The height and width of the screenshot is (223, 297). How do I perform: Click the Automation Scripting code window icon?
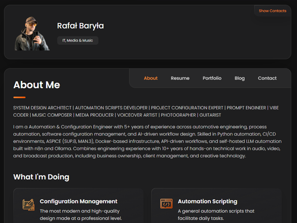click(x=166, y=204)
